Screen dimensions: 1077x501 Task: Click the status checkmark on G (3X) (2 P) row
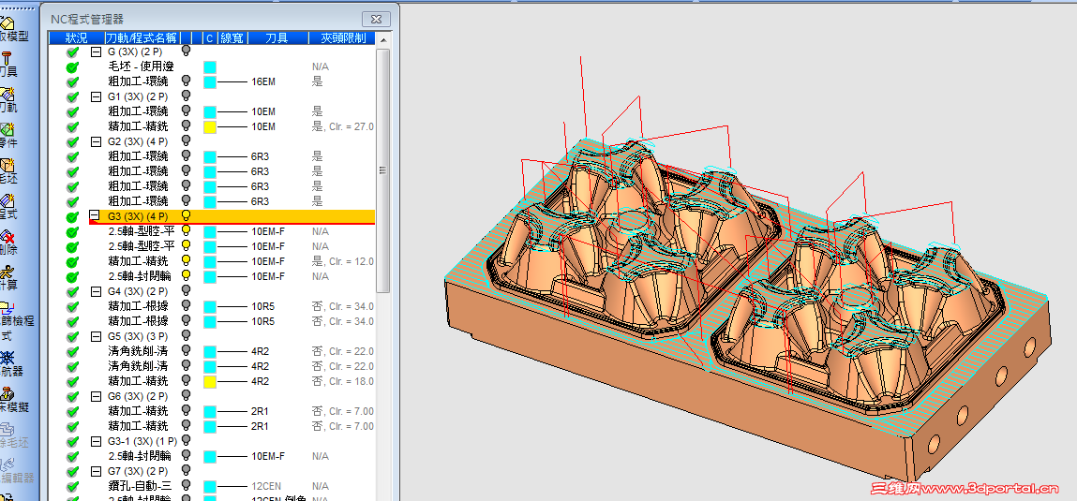[73, 52]
